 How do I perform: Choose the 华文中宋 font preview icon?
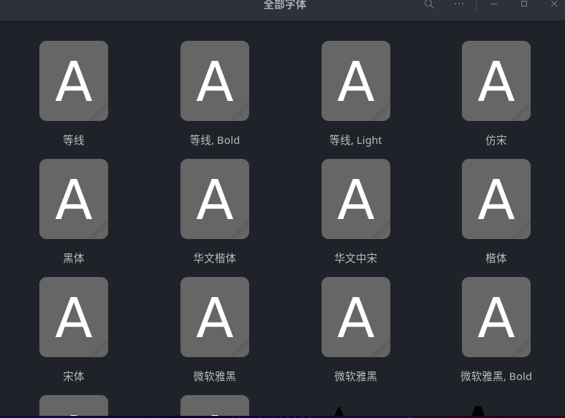356,199
